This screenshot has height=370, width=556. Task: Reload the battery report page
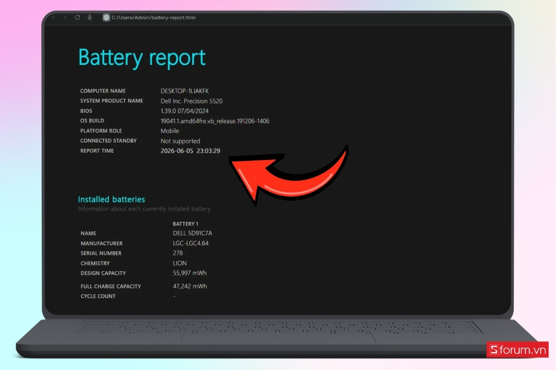pyautogui.click(x=77, y=17)
